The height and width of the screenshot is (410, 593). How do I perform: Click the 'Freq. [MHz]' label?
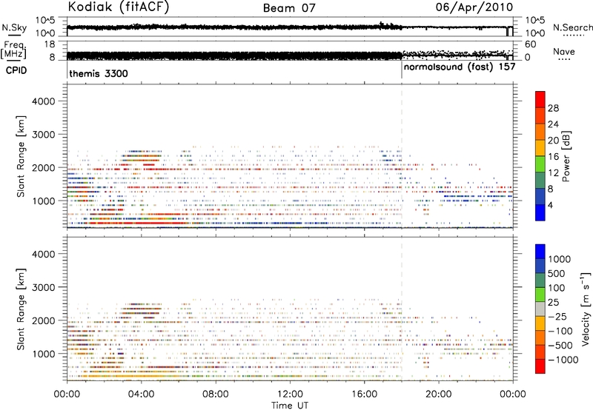[14, 50]
